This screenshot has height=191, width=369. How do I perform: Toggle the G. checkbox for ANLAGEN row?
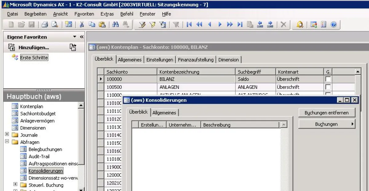tap(328, 87)
